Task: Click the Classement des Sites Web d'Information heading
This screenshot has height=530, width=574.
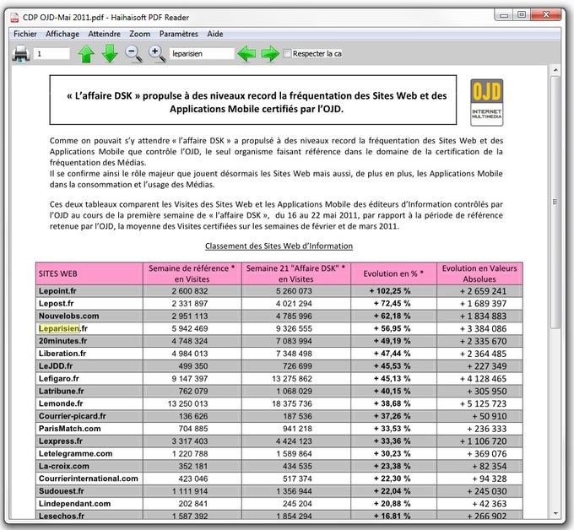Action: tap(279, 246)
